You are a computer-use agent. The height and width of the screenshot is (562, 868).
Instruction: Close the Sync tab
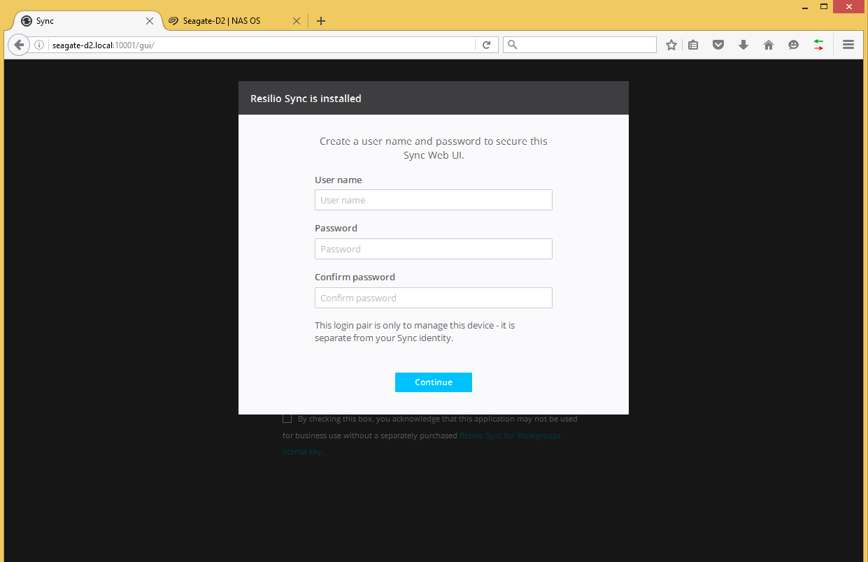click(x=149, y=21)
